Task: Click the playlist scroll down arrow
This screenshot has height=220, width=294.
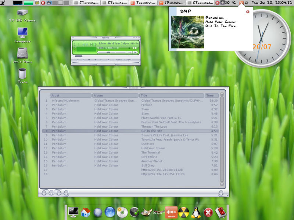Action: pos(222,184)
